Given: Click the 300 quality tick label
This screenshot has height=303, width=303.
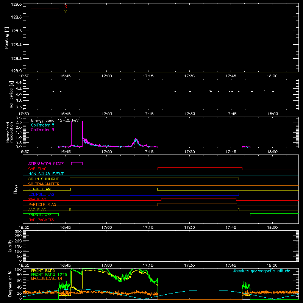Looking at the screenshot, I should [18, 232].
